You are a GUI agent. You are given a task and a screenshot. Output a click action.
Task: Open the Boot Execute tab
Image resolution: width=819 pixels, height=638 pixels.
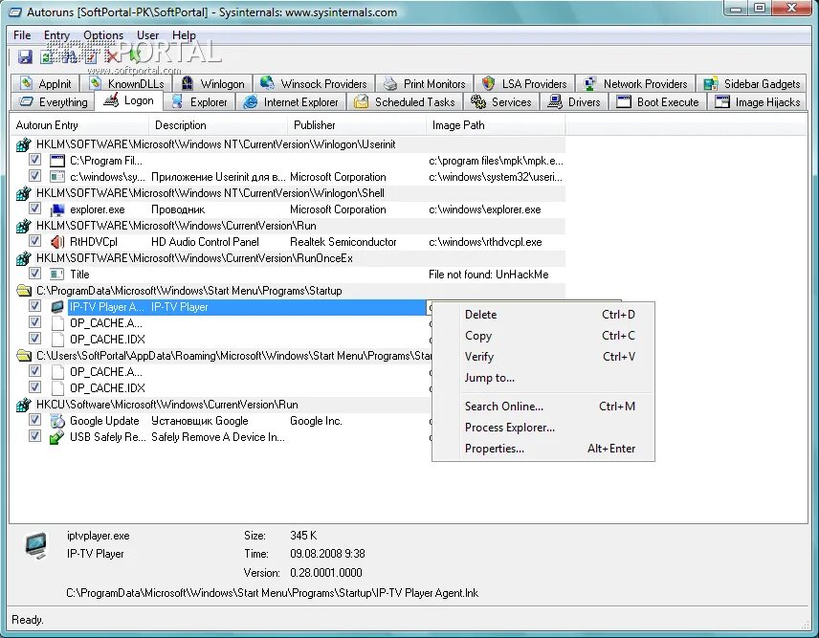point(657,101)
